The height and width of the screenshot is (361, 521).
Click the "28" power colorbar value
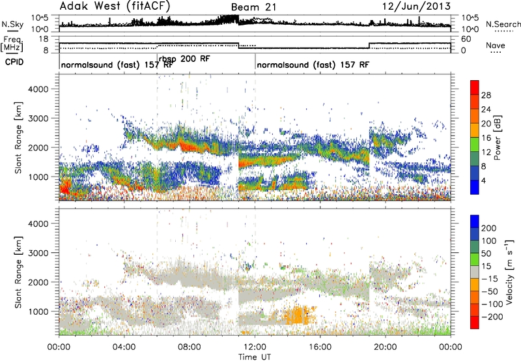pos(486,95)
